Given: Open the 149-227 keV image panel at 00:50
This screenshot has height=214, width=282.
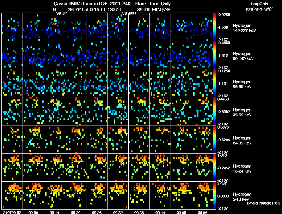Looking at the screenshot, I should pyautogui.click(x=182, y=27).
